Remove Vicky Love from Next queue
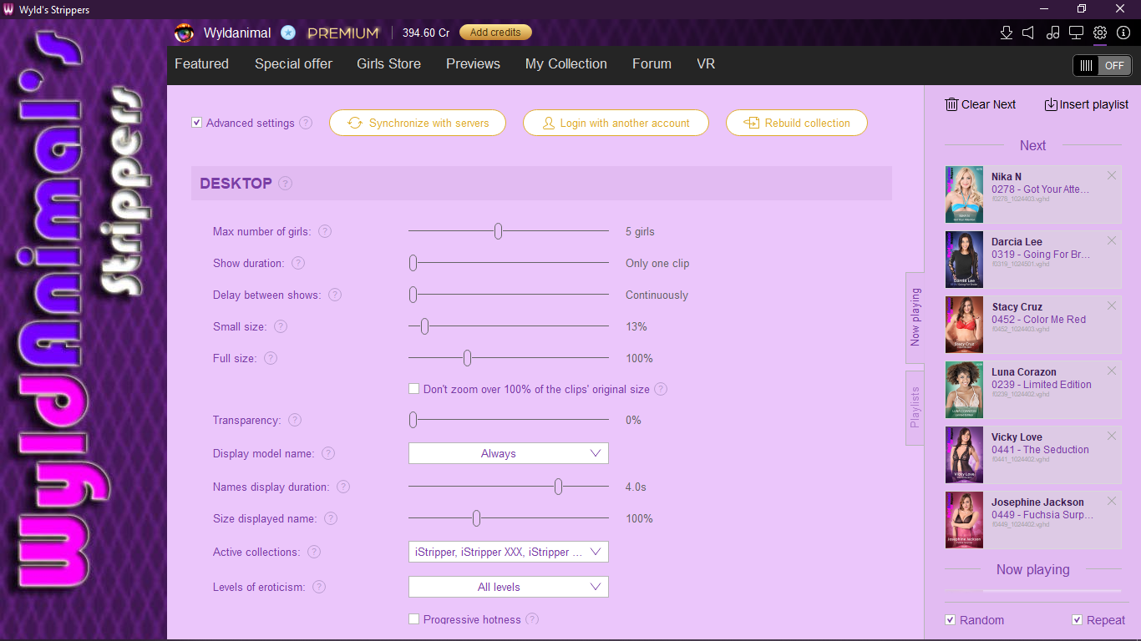This screenshot has width=1141, height=641. click(1112, 436)
